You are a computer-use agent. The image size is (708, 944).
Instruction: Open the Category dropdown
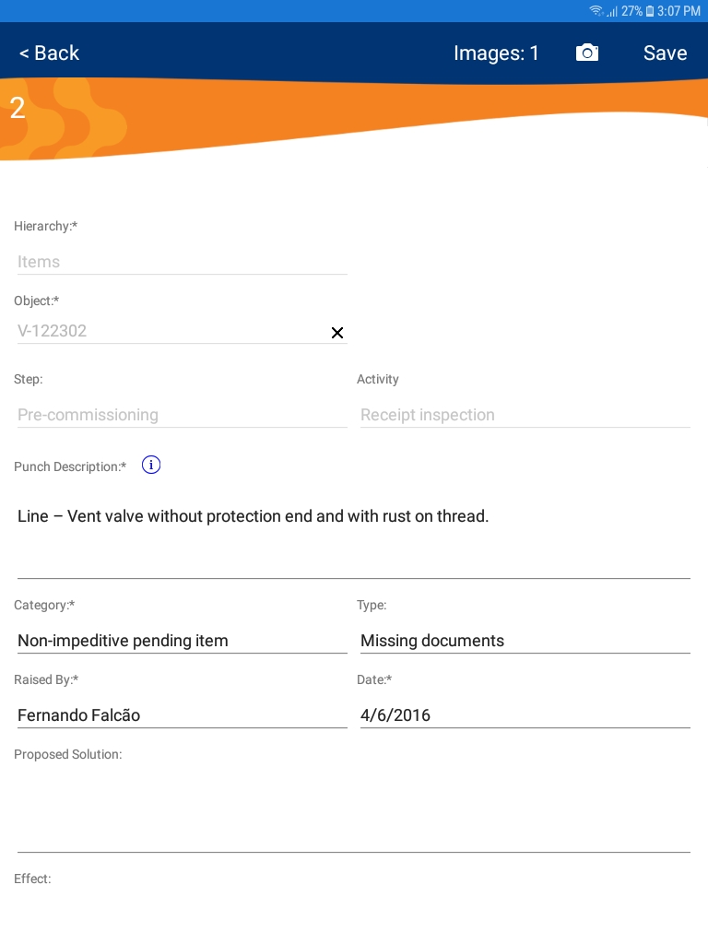coord(182,641)
